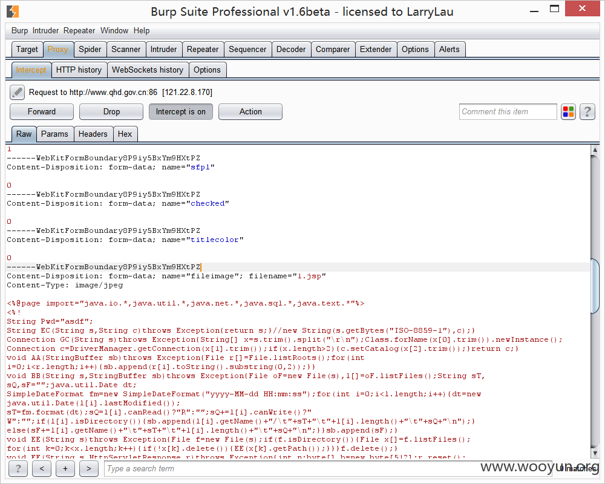Screen dimensions: 605x484
Task: Switch to the Headers view tab
Action: [x=93, y=134]
